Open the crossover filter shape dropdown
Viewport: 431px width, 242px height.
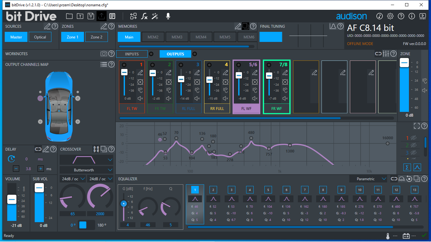(86, 160)
